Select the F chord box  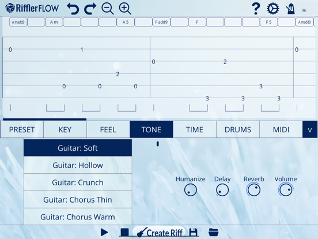(x=197, y=22)
